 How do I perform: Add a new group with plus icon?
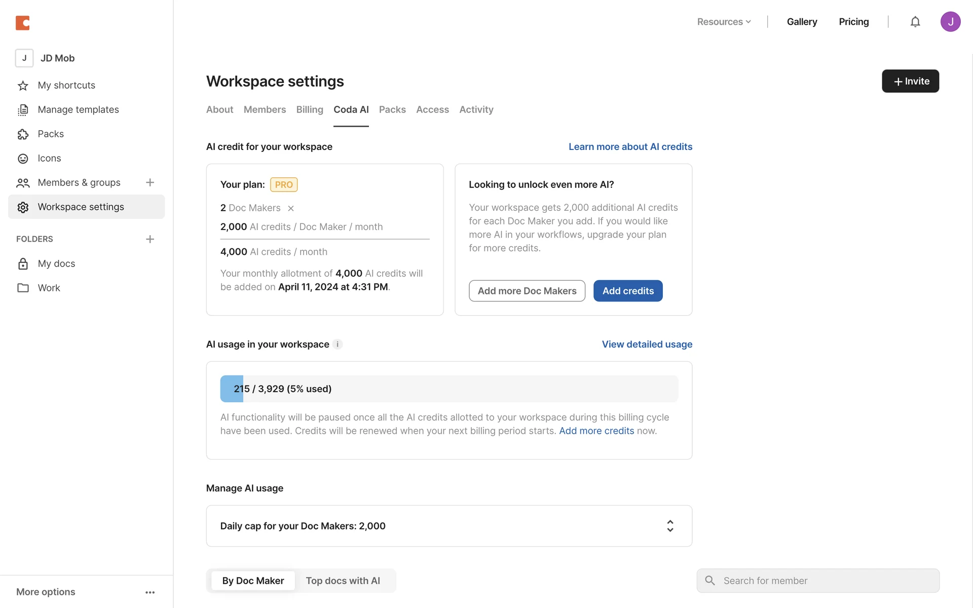(x=150, y=182)
